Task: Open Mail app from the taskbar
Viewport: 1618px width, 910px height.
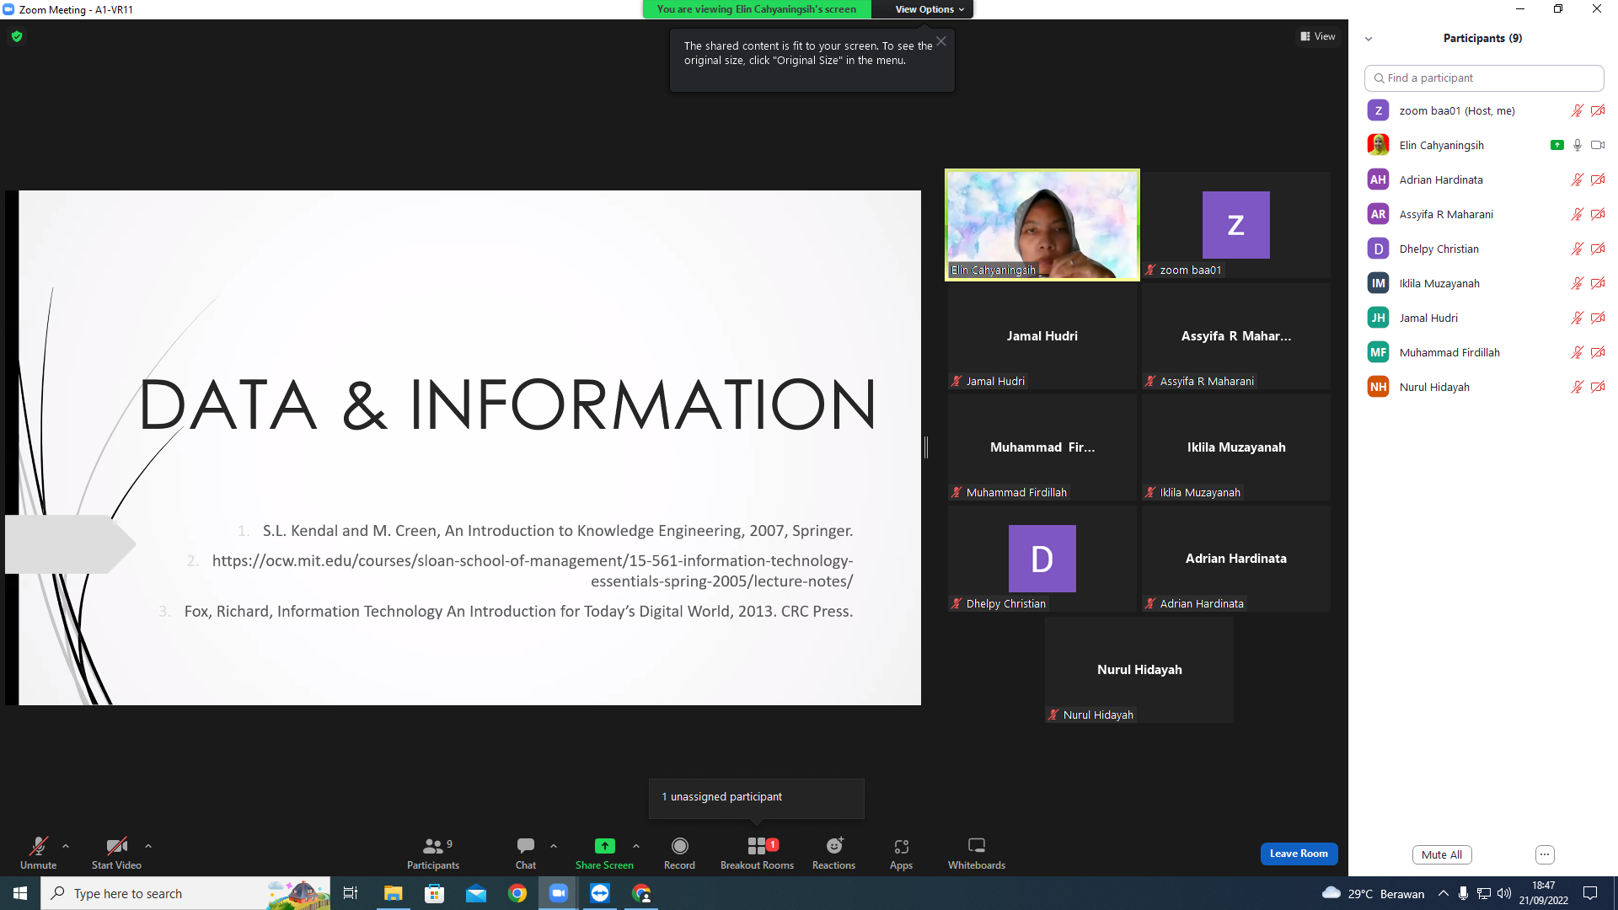Action: point(475,893)
